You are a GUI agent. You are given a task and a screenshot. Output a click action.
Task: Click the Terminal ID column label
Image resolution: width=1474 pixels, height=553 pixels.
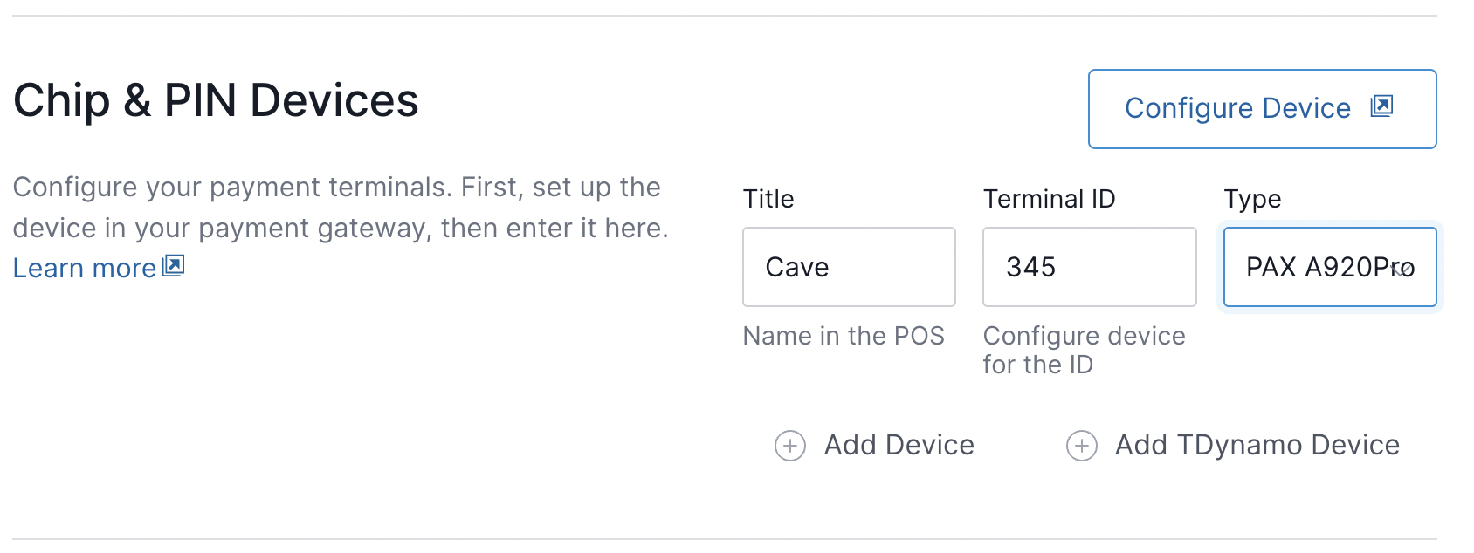point(1049,199)
